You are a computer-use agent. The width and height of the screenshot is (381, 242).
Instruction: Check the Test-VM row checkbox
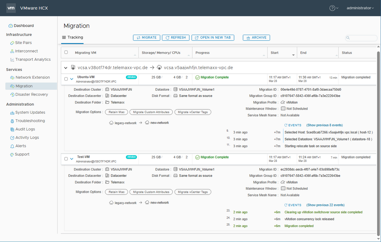point(66,159)
